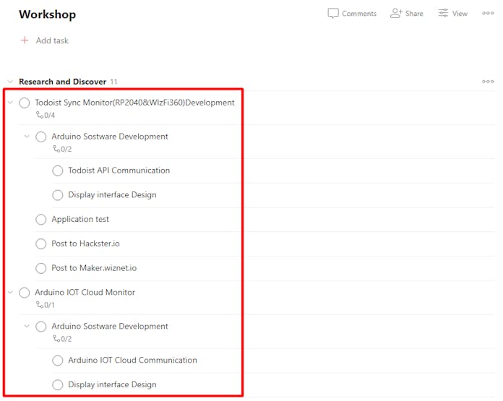503x401 pixels.
Task: Collapse the Research and Discover section
Action: pyautogui.click(x=10, y=82)
